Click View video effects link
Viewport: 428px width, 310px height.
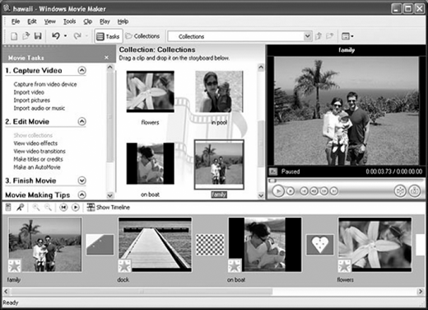pyautogui.click(x=35, y=143)
